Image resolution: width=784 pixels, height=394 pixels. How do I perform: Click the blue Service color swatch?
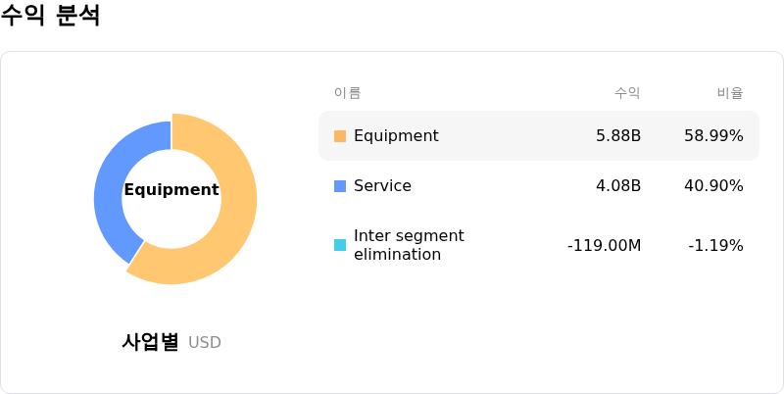pos(340,186)
